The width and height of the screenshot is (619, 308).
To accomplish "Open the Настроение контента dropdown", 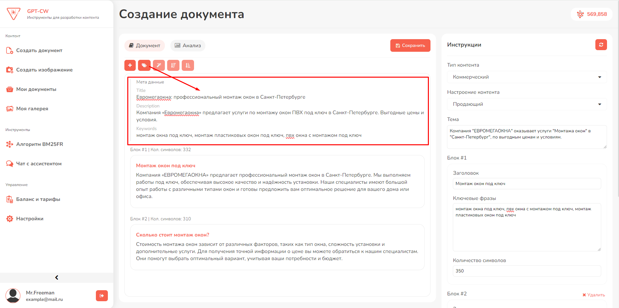I will click(527, 104).
